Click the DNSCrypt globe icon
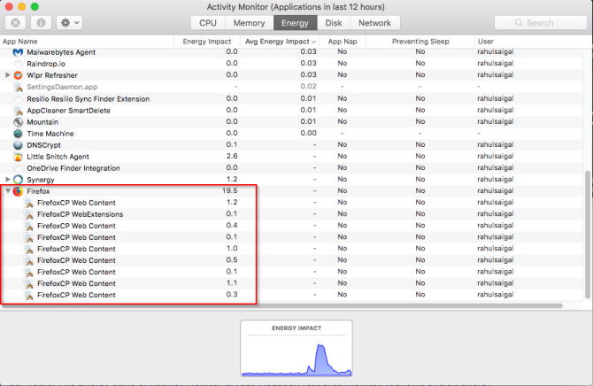 coord(18,145)
